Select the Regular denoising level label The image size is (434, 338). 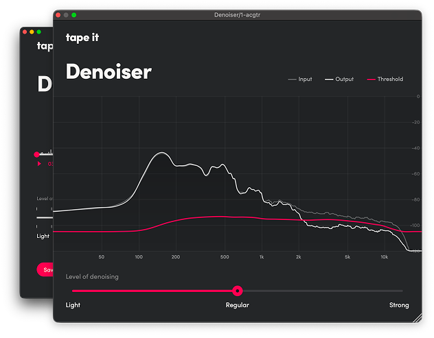pos(237,305)
